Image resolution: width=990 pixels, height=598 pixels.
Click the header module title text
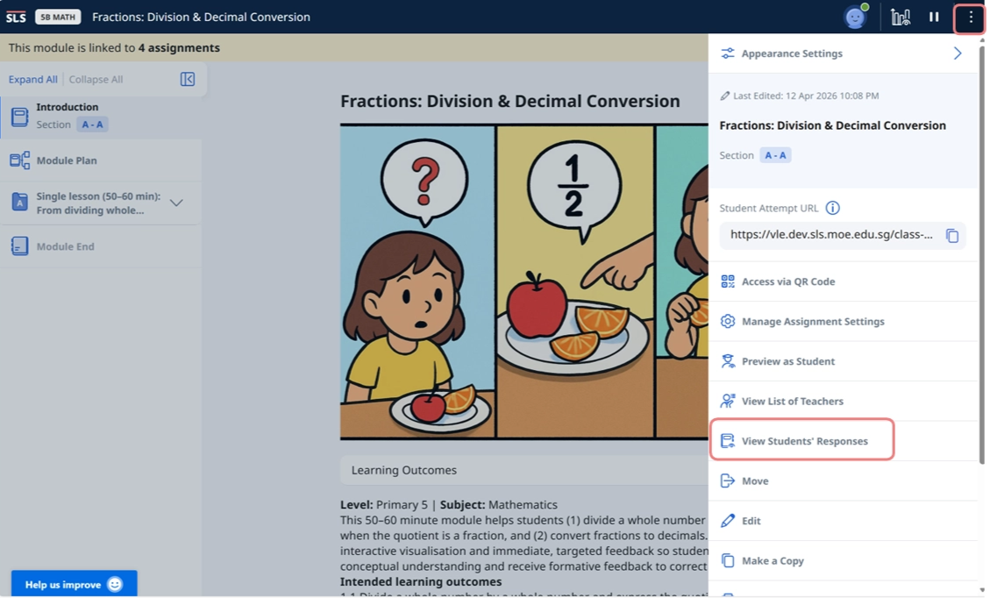(x=201, y=17)
